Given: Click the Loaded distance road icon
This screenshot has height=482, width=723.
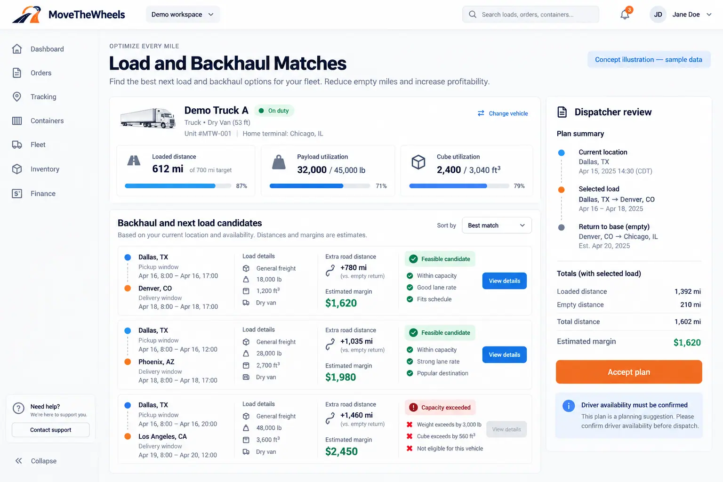Looking at the screenshot, I should tap(134, 161).
